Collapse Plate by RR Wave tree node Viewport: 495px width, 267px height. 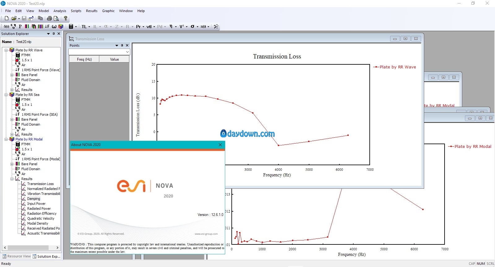6,50
